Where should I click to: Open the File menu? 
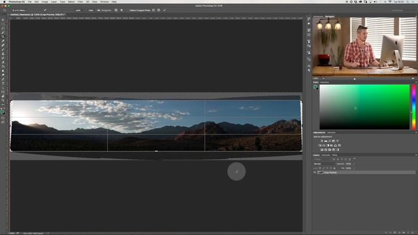[29, 1]
